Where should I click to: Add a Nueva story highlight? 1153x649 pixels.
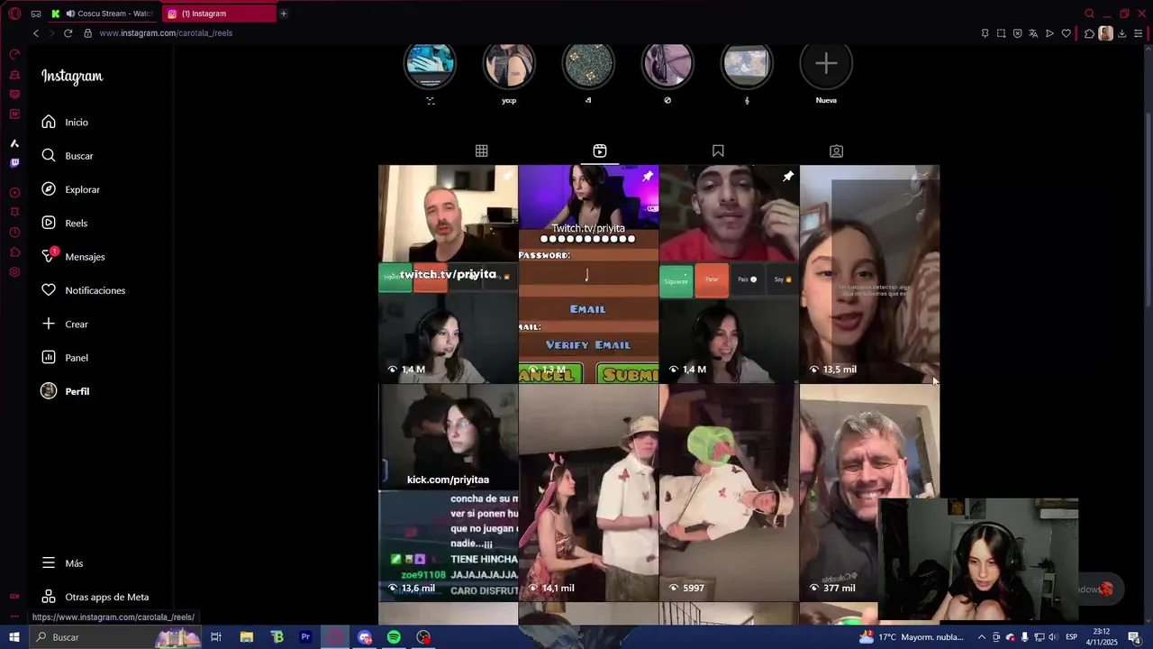click(x=826, y=64)
